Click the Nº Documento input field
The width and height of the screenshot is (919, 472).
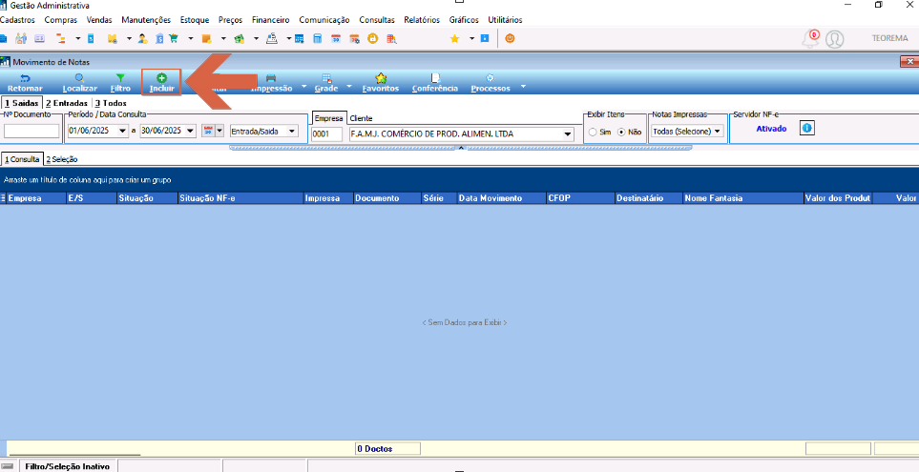tap(31, 132)
